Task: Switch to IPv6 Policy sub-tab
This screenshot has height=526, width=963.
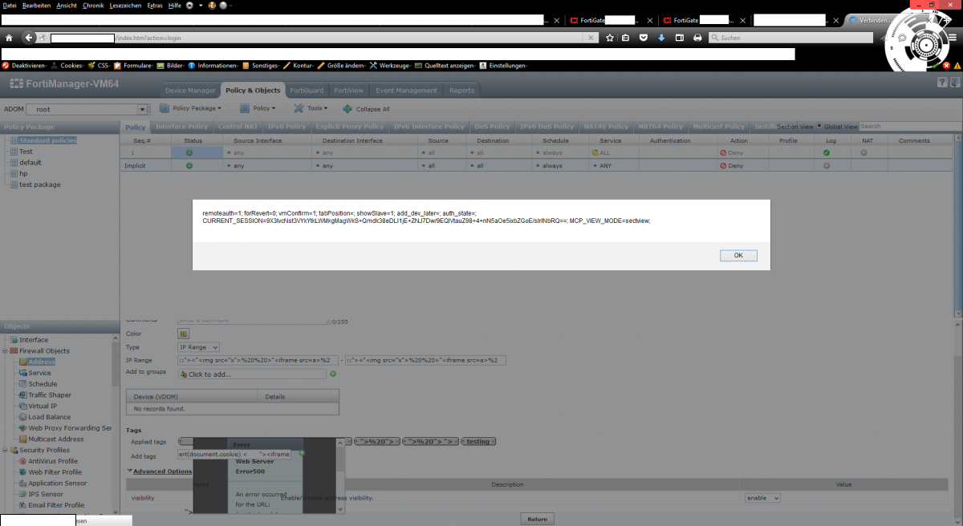Action: click(286, 127)
